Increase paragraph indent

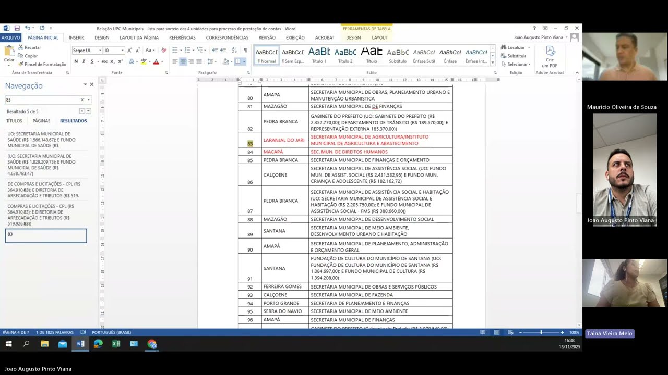[x=223, y=51]
